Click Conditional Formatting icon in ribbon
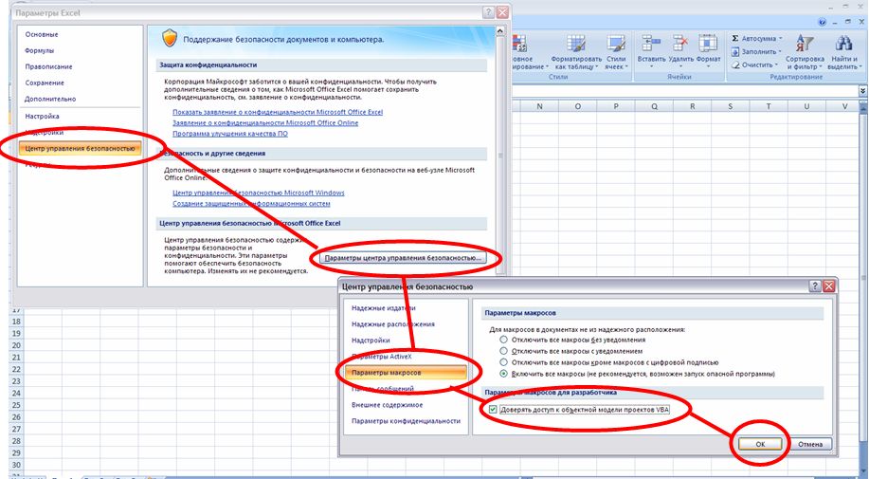This screenshot has width=869, height=479. (519, 44)
